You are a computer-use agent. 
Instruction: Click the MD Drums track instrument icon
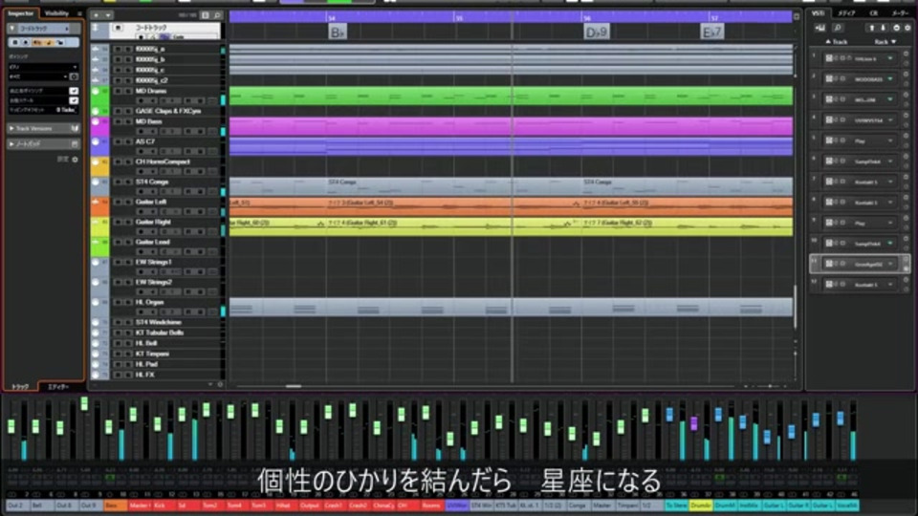pos(96,92)
